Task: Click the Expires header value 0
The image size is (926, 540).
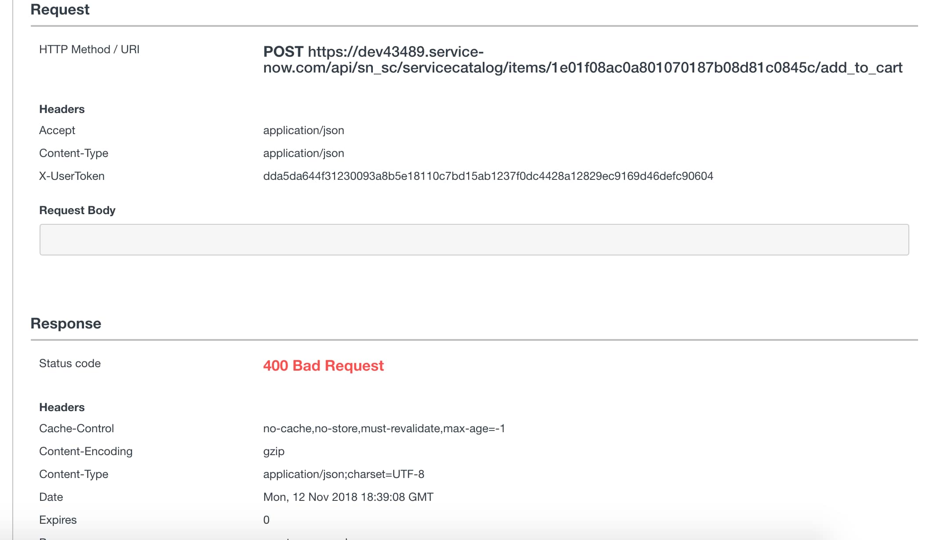Action: [266, 520]
